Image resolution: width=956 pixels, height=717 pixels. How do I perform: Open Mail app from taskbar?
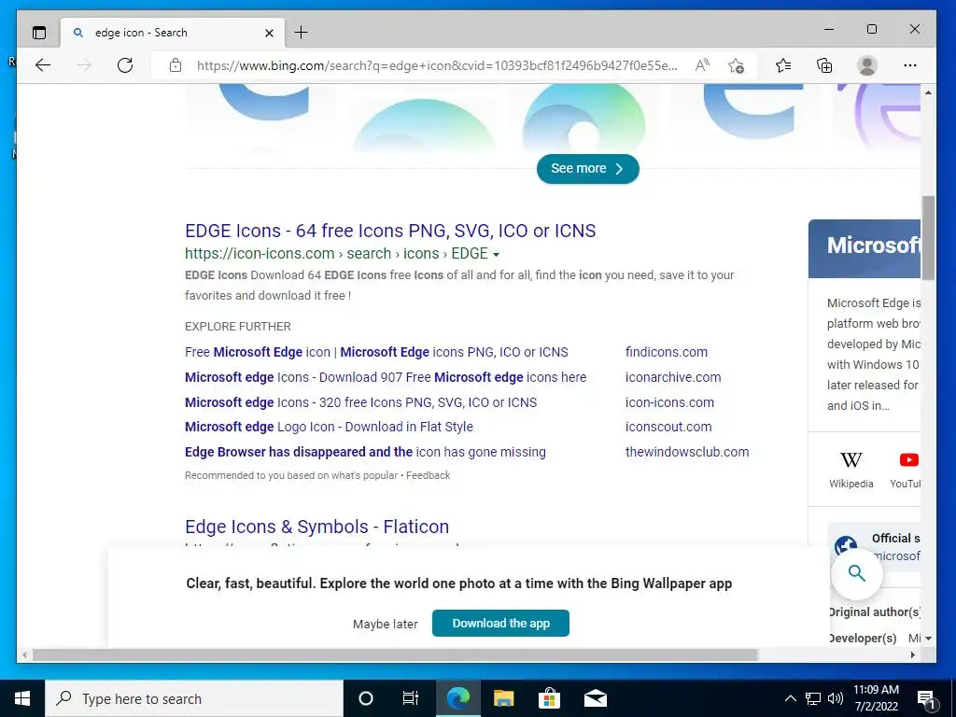[x=595, y=698]
